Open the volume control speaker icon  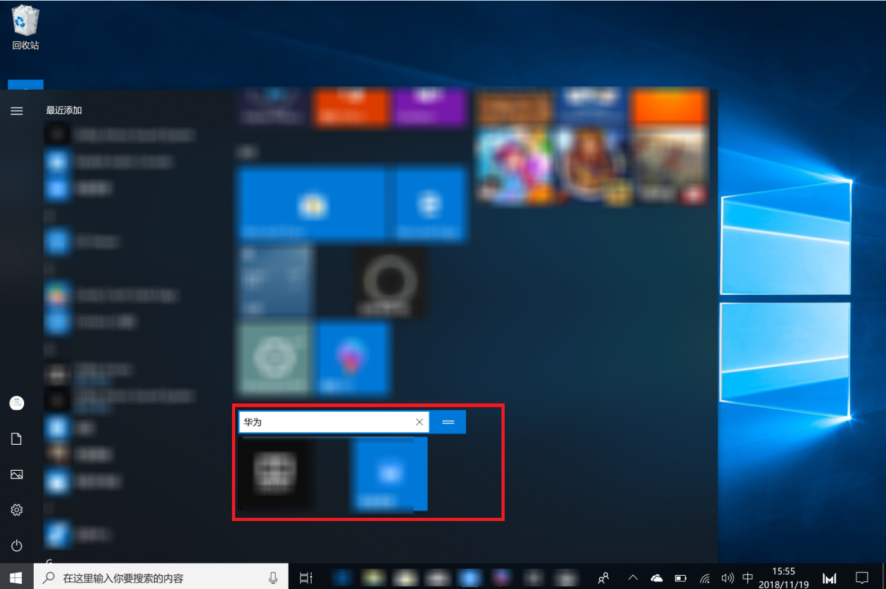[727, 578]
